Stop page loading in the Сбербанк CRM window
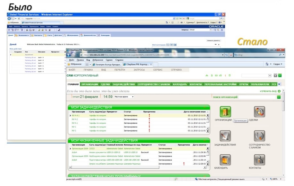Viewport: 294px width, 186px height. tap(231, 55)
